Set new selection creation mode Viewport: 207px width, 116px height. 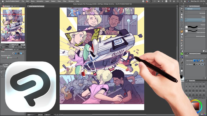click(x=195, y=61)
